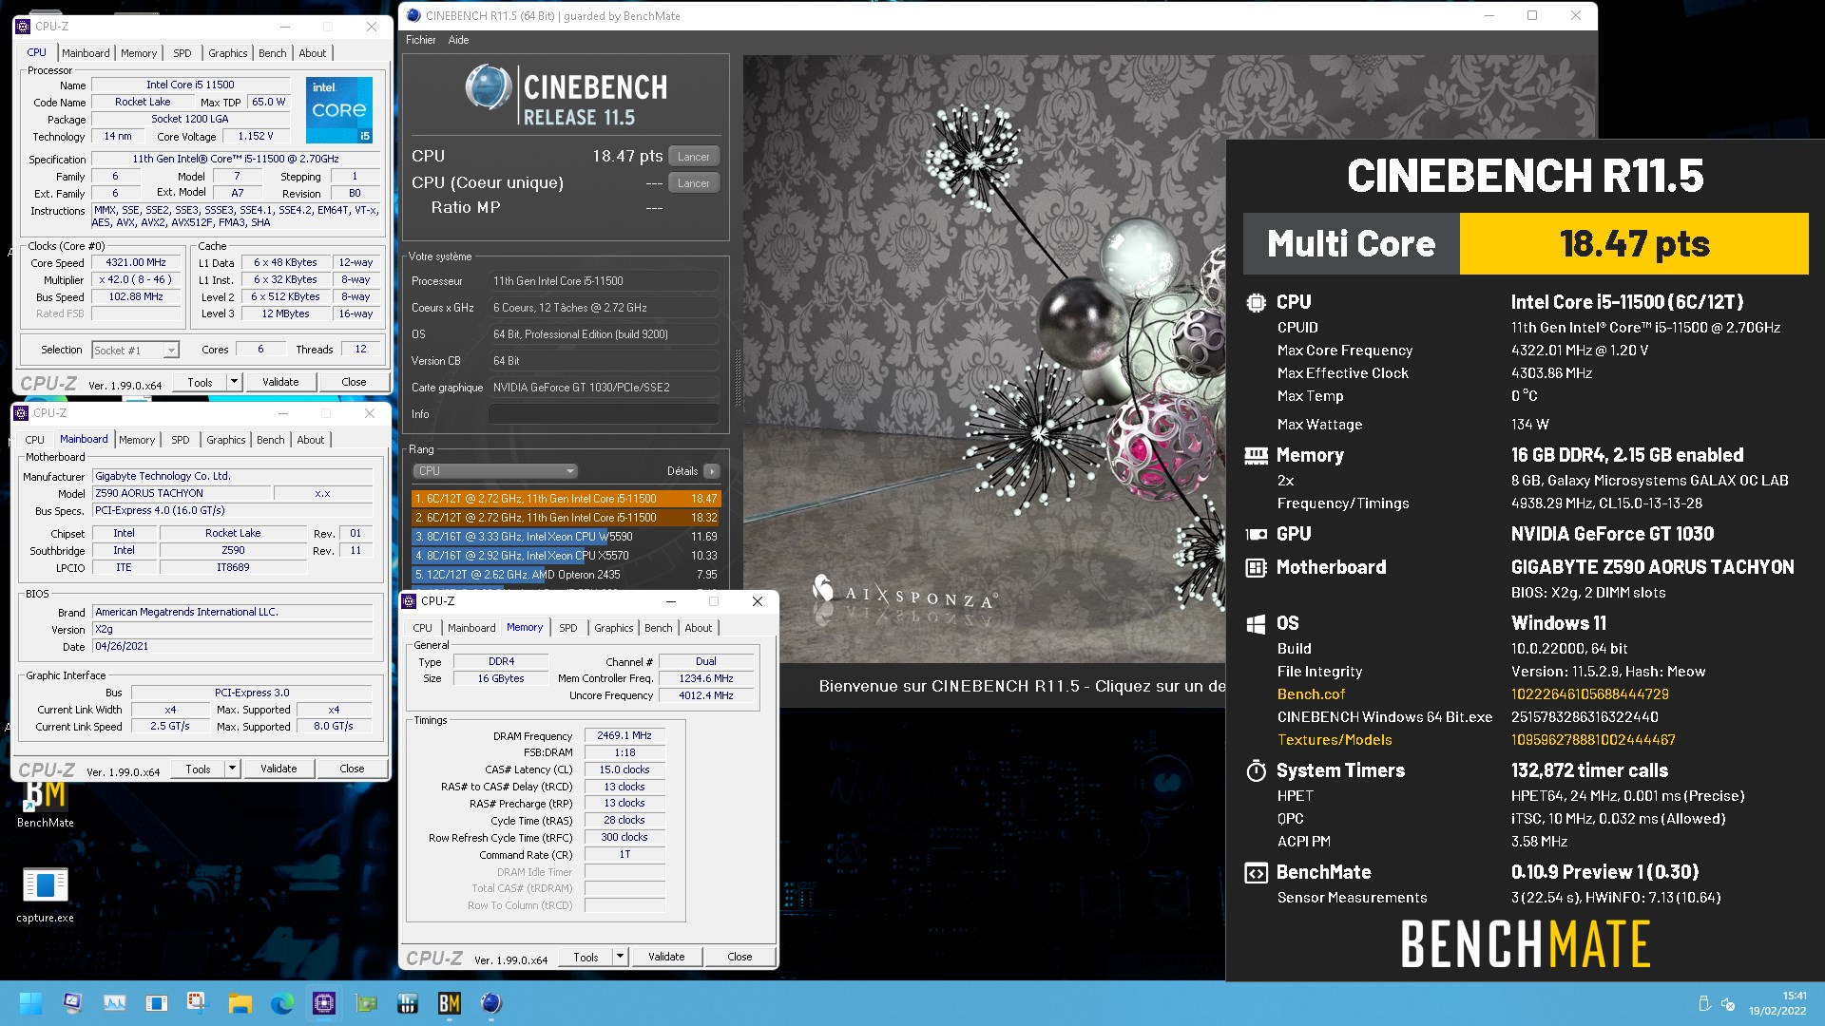Click the Textures/Models yellow link
This screenshot has height=1026, width=1825.
point(1335,740)
